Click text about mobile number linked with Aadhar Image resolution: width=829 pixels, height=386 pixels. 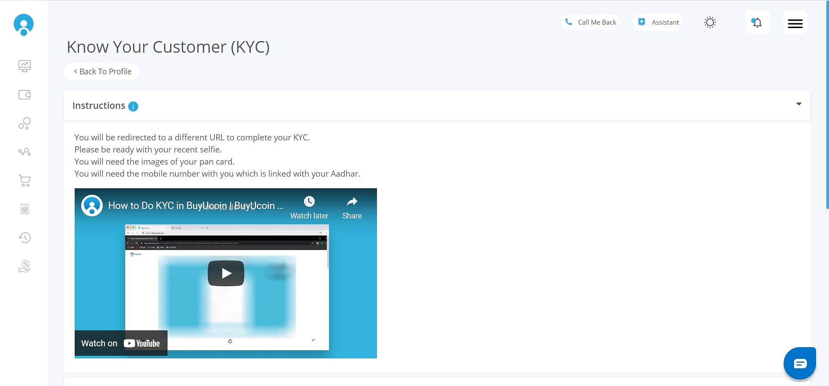(217, 174)
